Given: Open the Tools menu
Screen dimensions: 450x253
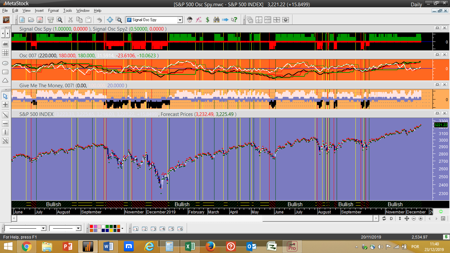Looking at the screenshot, I should tap(68, 11).
